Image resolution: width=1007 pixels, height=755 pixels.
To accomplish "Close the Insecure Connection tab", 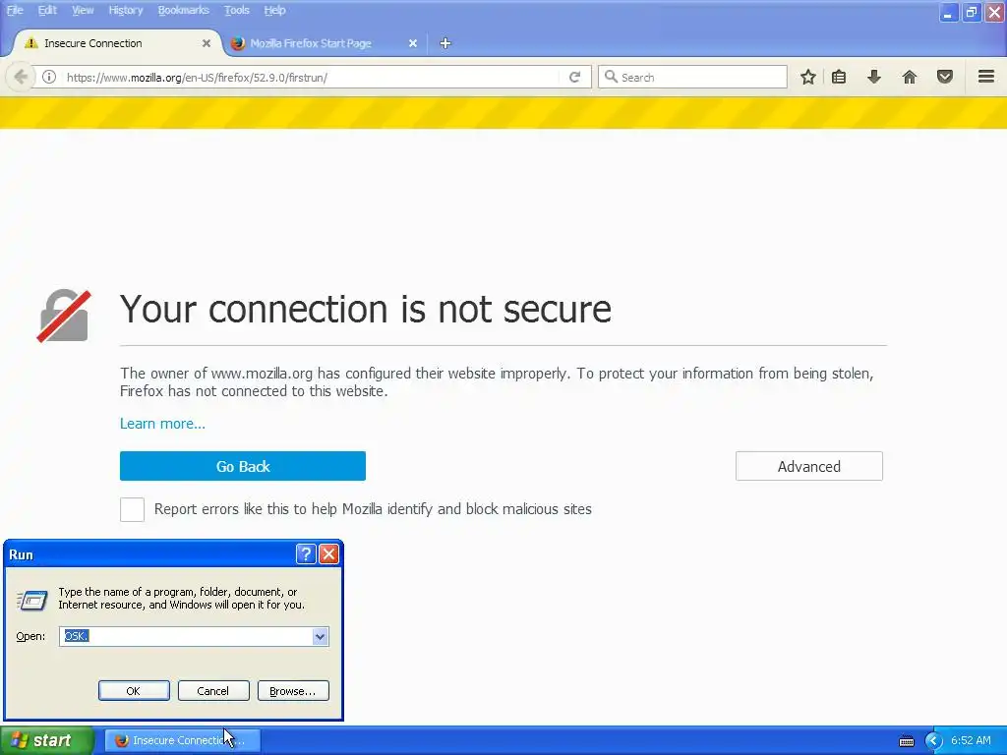I will pos(207,43).
